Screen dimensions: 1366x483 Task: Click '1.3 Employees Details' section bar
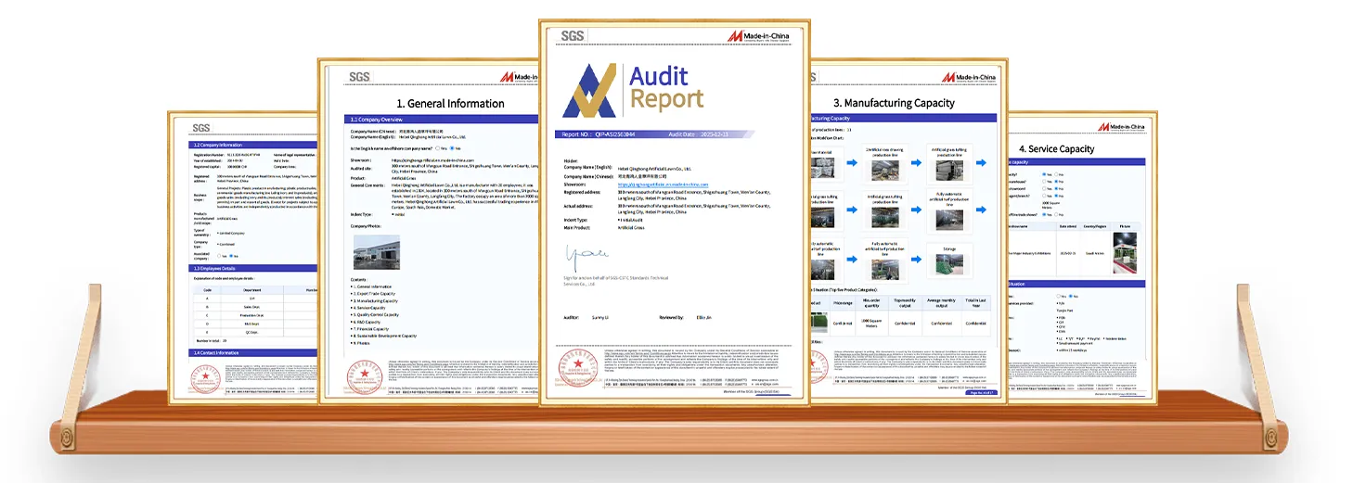[x=253, y=267]
